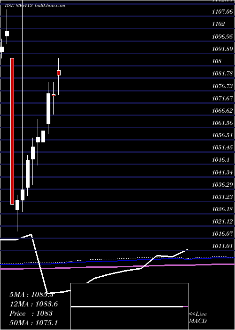This screenshot has width=235, height=330.
Task: Select the 1016.07 price level label
Action: [222, 233]
